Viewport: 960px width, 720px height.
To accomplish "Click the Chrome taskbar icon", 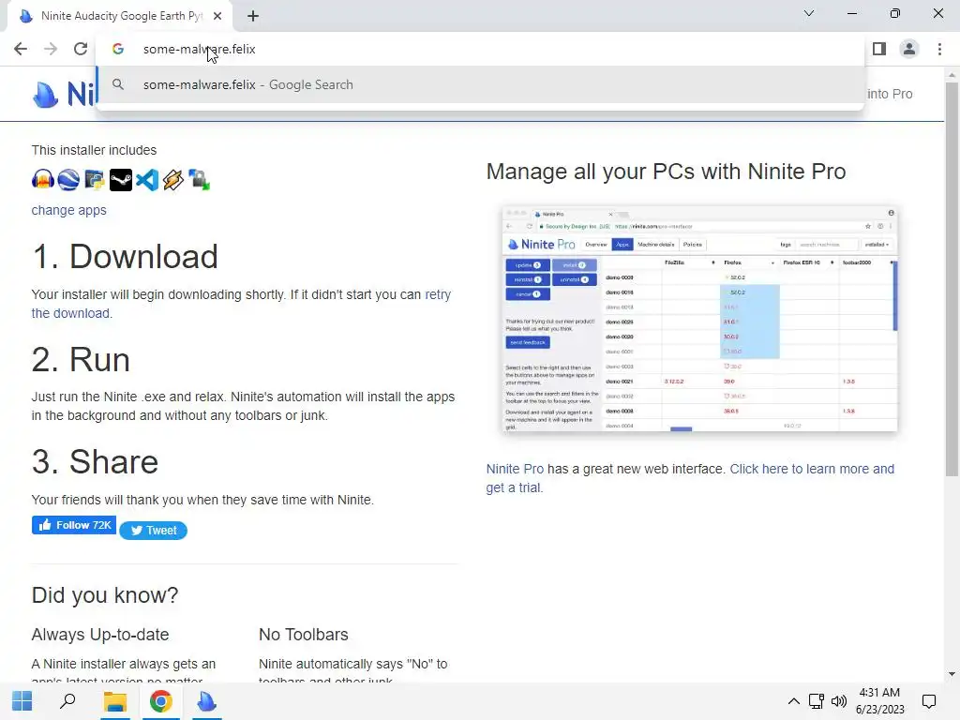I will tap(160, 701).
